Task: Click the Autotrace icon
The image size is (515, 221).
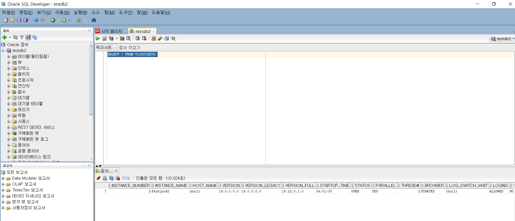Action: (x=122, y=39)
